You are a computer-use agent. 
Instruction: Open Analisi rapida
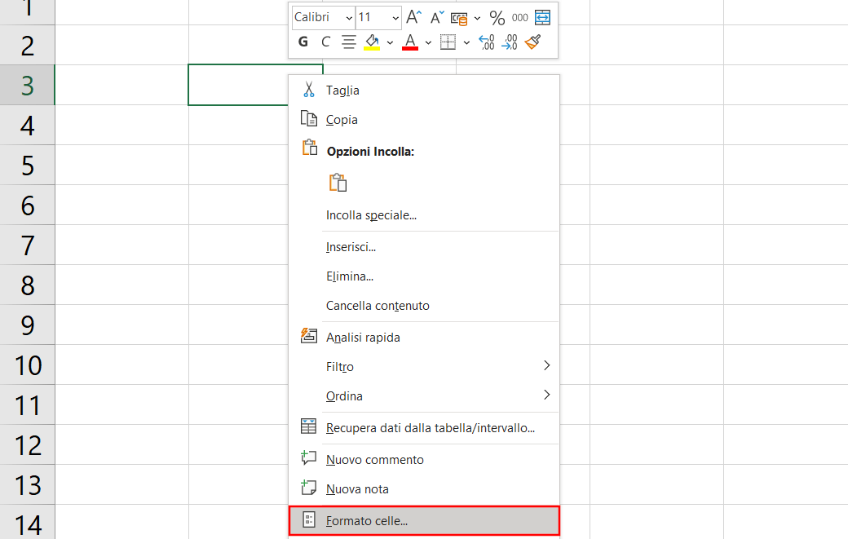[424, 338]
